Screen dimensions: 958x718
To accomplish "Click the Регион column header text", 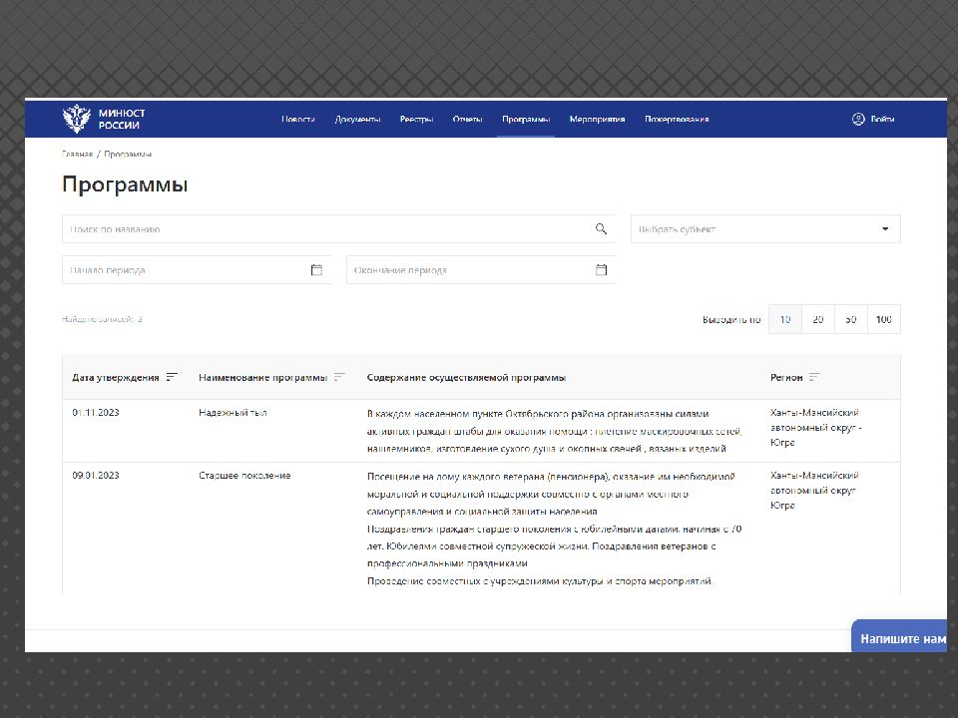I will point(786,377).
